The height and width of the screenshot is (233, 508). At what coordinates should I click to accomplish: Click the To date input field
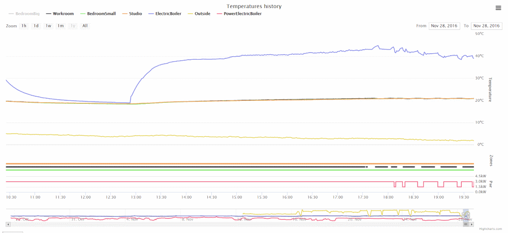[486, 25]
